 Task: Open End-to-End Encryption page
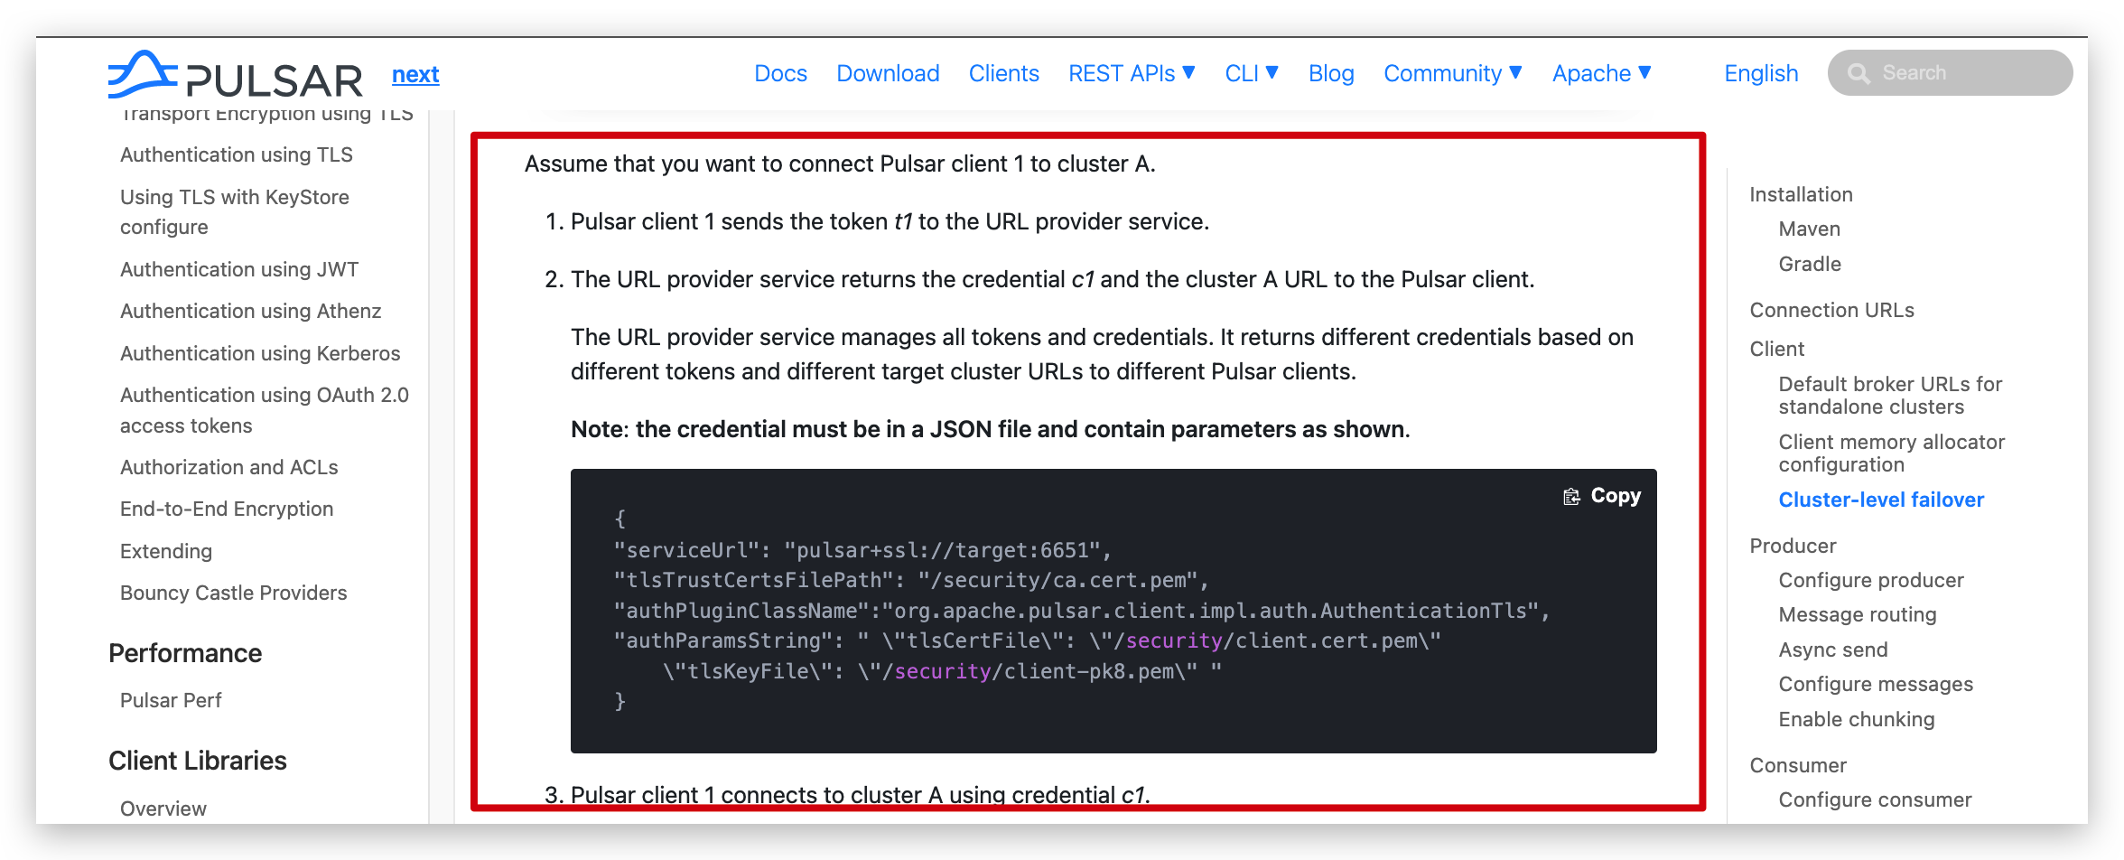tap(227, 509)
